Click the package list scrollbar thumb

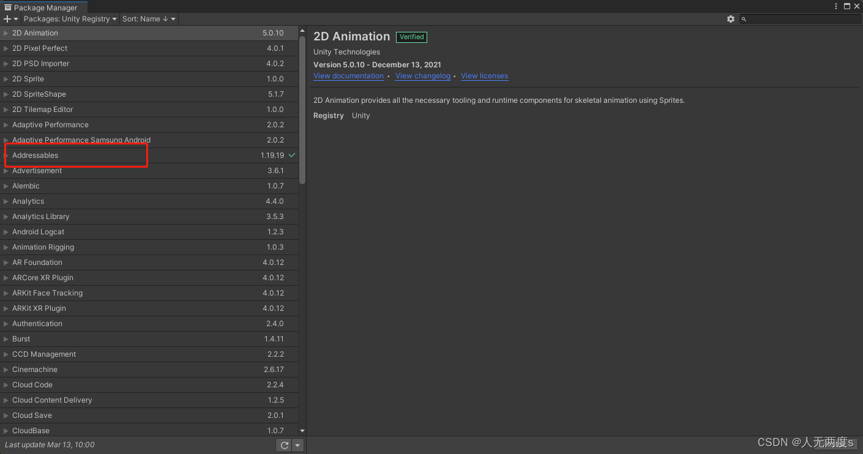[302, 110]
